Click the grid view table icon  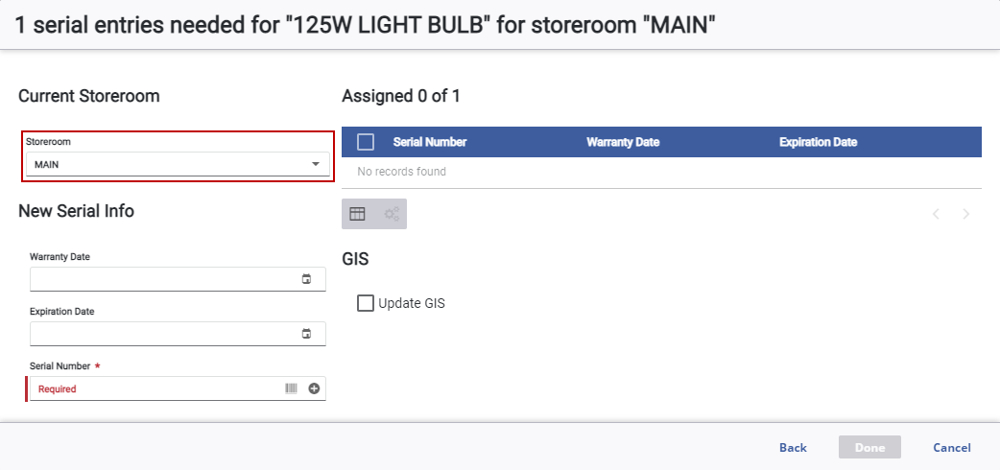[x=357, y=214]
